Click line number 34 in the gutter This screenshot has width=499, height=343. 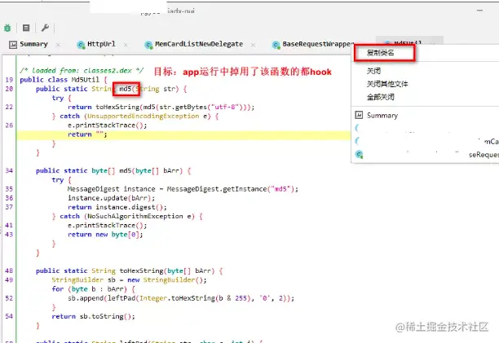[9, 171]
